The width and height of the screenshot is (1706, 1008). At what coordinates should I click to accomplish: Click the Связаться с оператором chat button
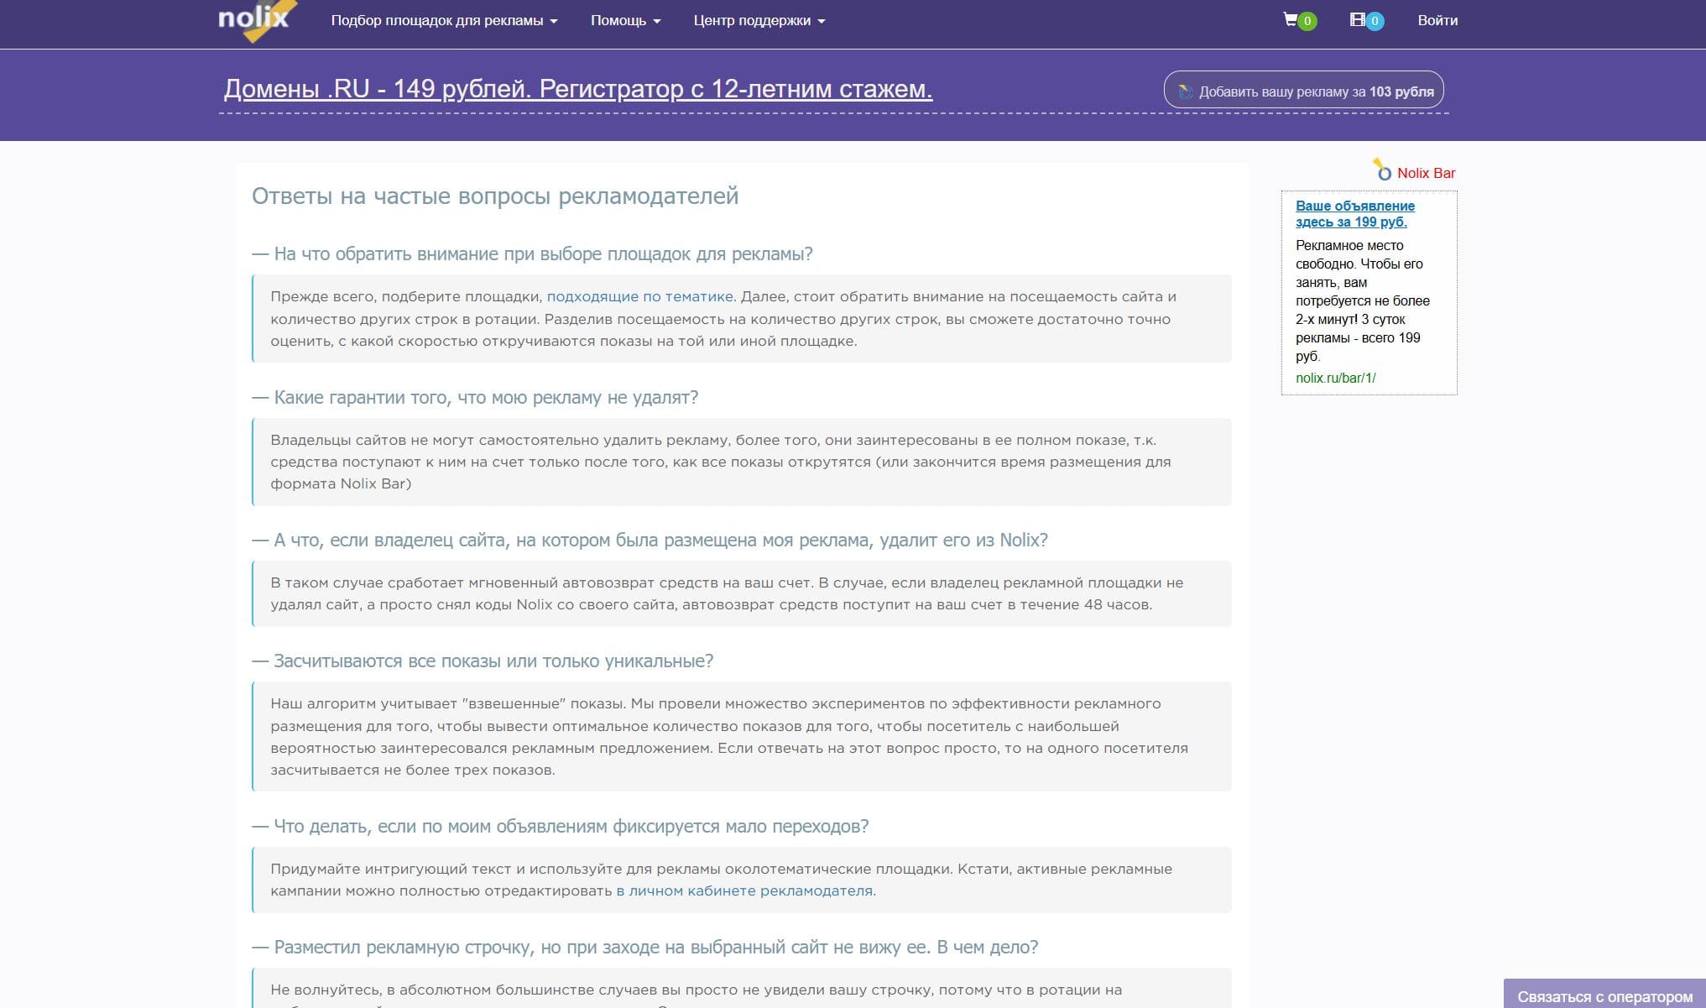1604,996
